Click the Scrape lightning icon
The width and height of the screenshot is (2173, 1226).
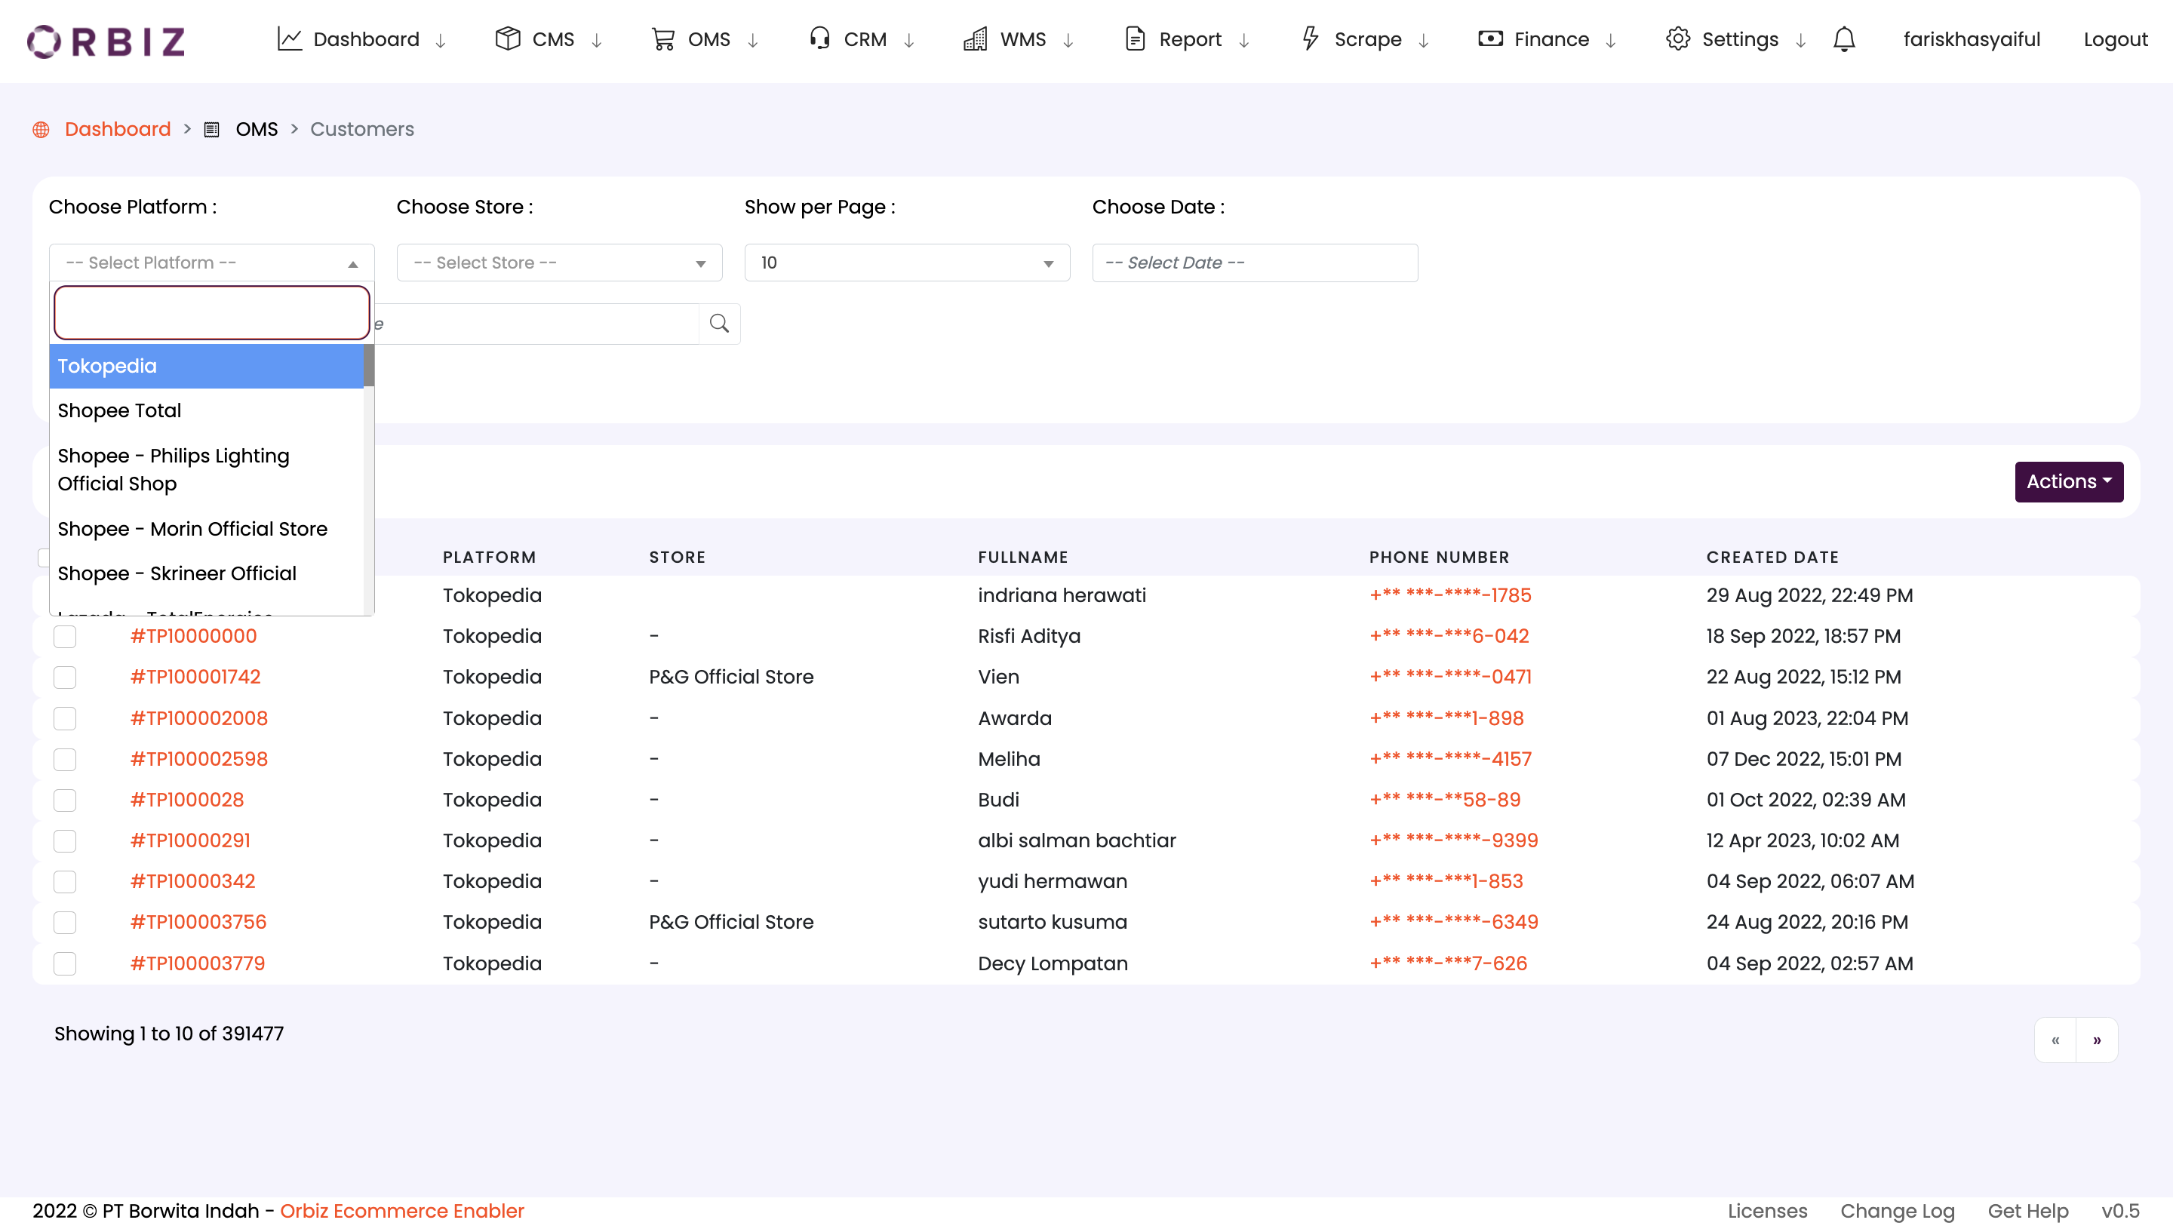[1310, 38]
